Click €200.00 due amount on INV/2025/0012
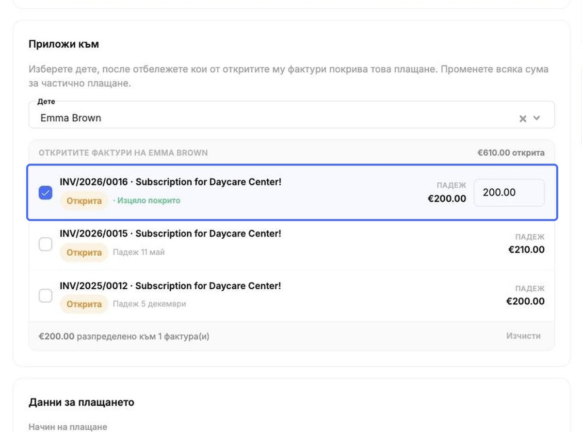582x432 pixels. coord(525,301)
